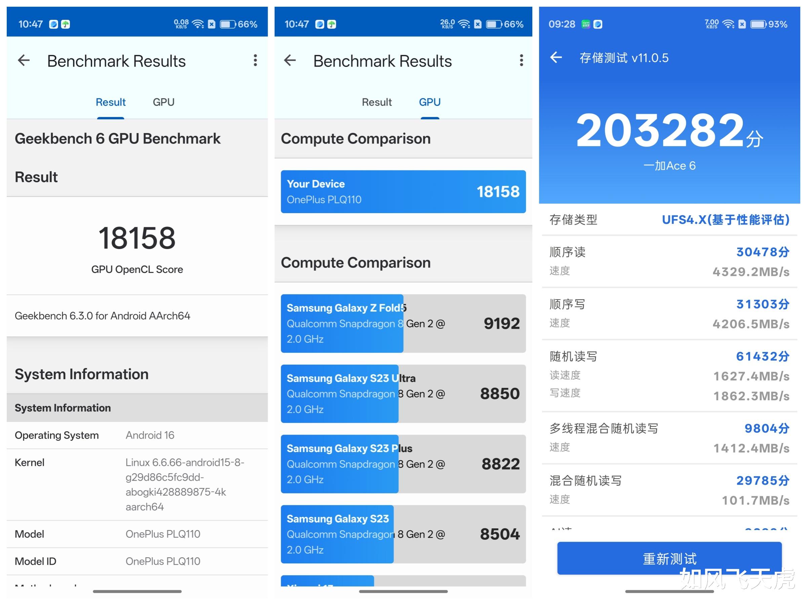Tap battery icon showing 93%

point(758,25)
